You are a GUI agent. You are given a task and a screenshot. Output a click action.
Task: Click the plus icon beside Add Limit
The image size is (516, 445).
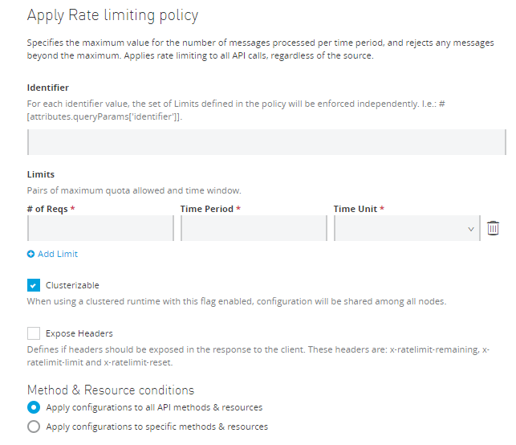31,254
